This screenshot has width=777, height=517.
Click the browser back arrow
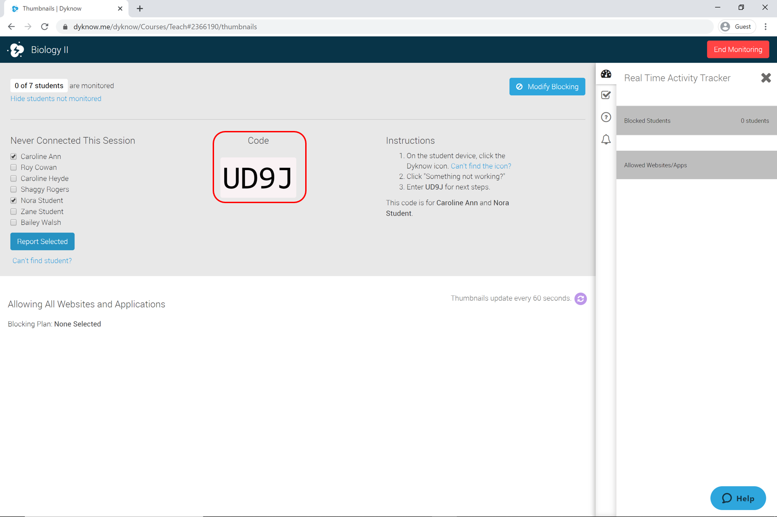(12, 27)
